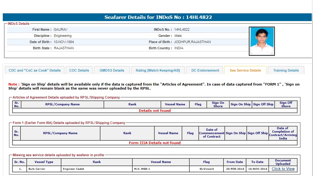Select the INDoS No. value in details panel
This screenshot has width=313, height=176.
coord(182,29)
